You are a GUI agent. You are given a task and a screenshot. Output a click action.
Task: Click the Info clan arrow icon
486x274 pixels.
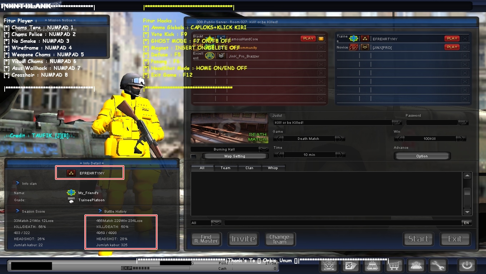17,183
